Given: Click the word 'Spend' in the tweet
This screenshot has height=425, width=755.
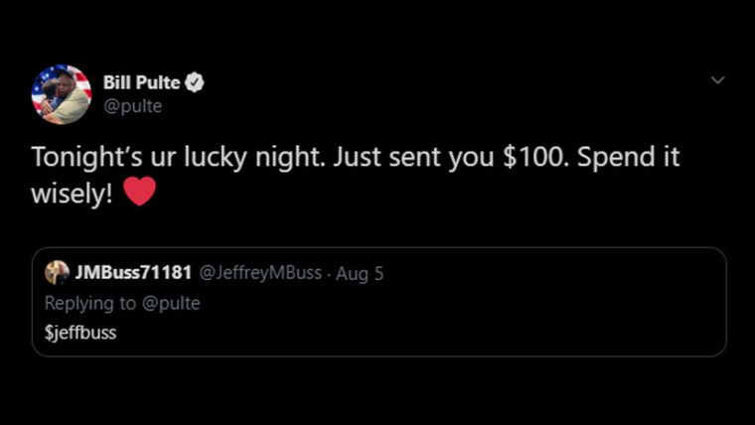Looking at the screenshot, I should click(x=615, y=158).
